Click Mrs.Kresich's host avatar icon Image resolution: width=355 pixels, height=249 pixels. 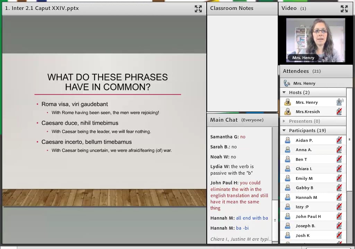pyautogui.click(x=287, y=111)
